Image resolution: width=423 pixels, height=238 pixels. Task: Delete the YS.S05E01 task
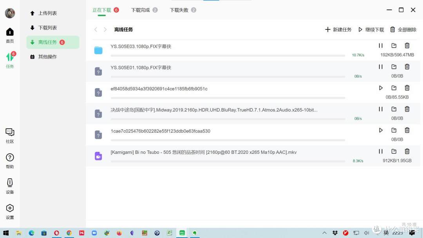(407, 67)
